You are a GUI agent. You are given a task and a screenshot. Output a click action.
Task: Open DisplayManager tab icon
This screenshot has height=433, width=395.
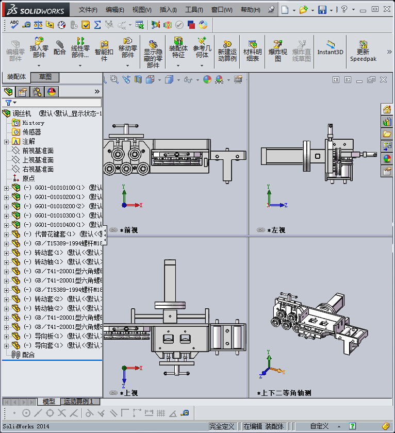[x=52, y=91]
